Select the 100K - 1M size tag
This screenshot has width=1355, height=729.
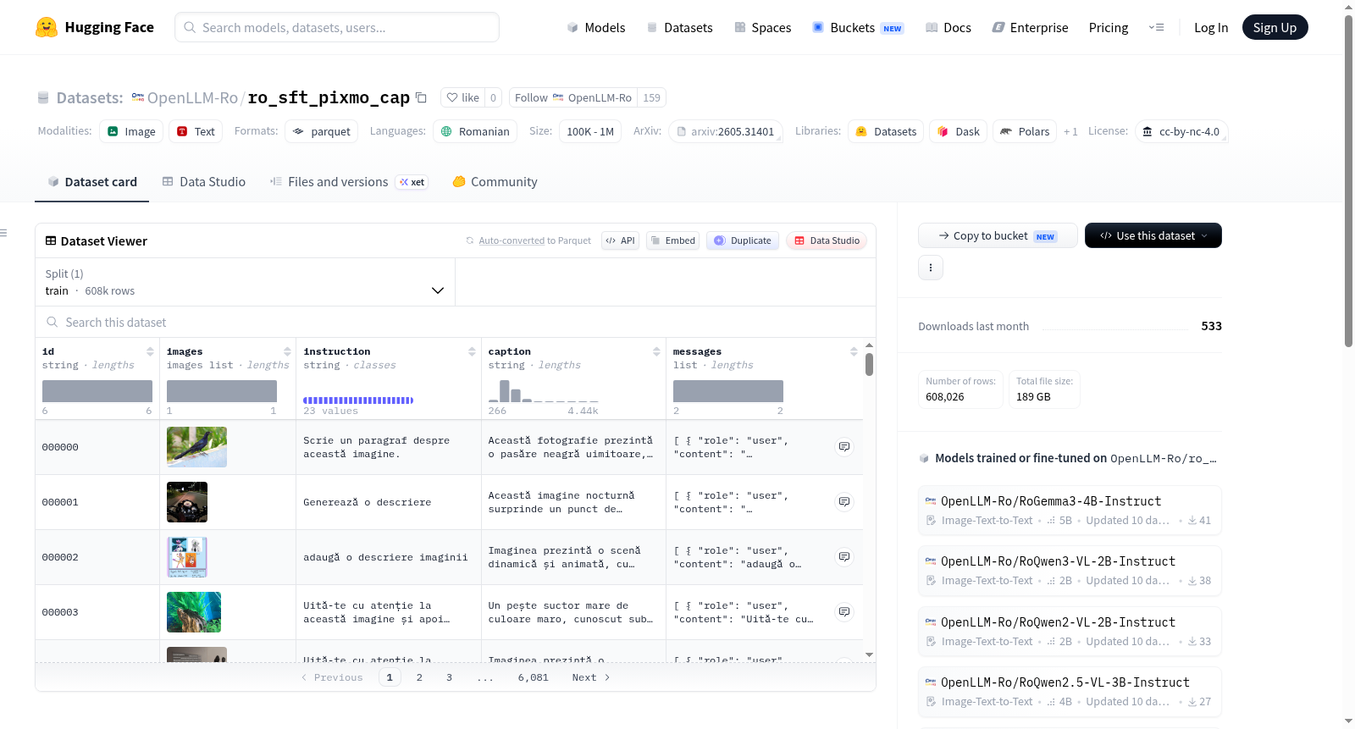point(590,131)
